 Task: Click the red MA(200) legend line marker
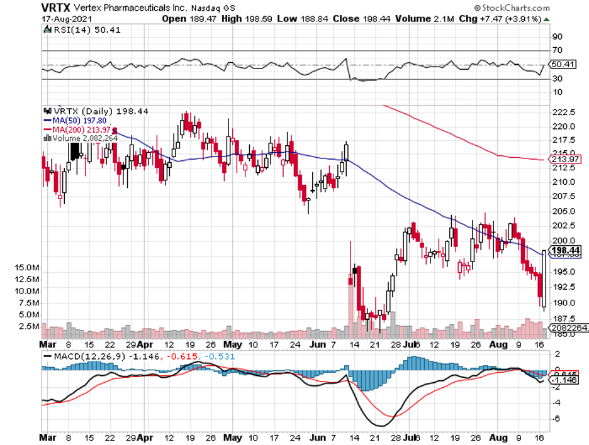(x=48, y=129)
